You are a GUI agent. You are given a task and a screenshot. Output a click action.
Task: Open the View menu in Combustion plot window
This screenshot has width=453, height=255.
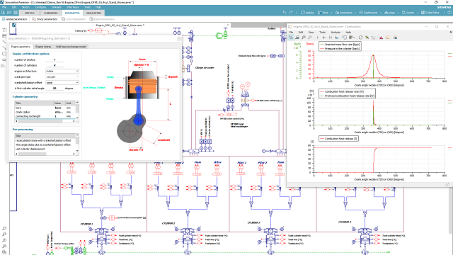(x=311, y=32)
